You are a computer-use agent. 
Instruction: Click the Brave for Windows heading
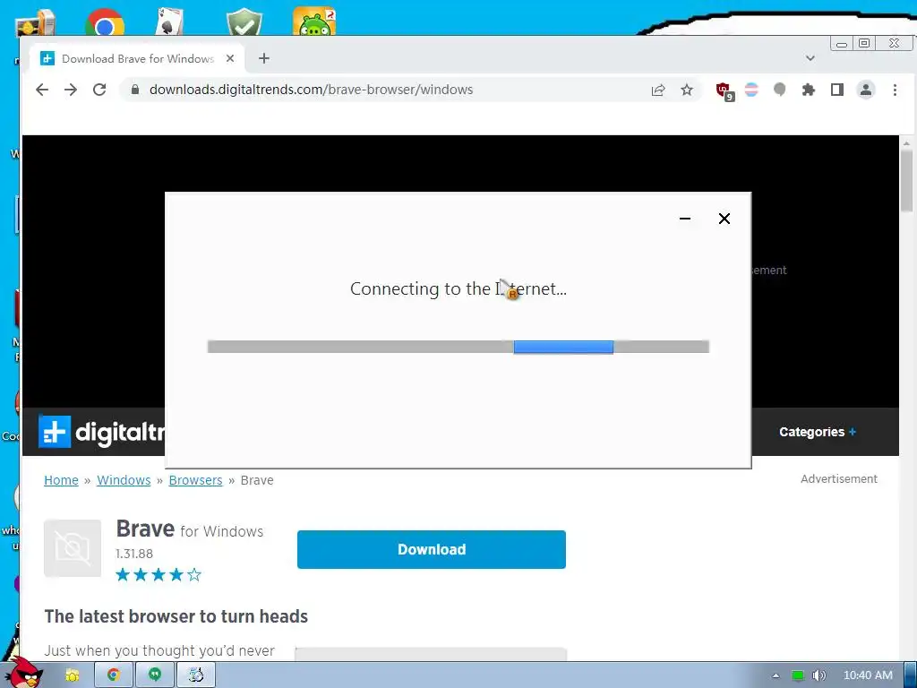[x=190, y=529]
